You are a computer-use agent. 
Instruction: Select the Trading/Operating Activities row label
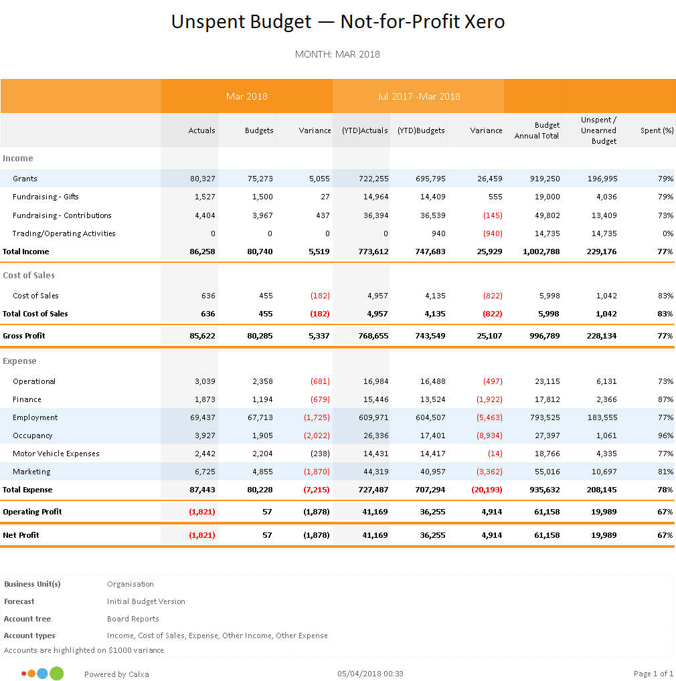pos(64,233)
